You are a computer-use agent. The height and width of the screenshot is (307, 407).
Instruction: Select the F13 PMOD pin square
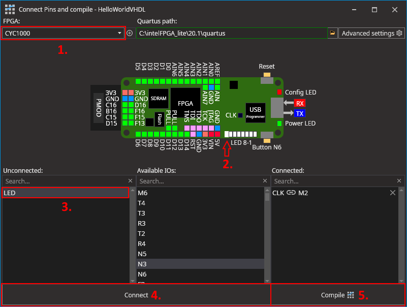[x=131, y=123]
